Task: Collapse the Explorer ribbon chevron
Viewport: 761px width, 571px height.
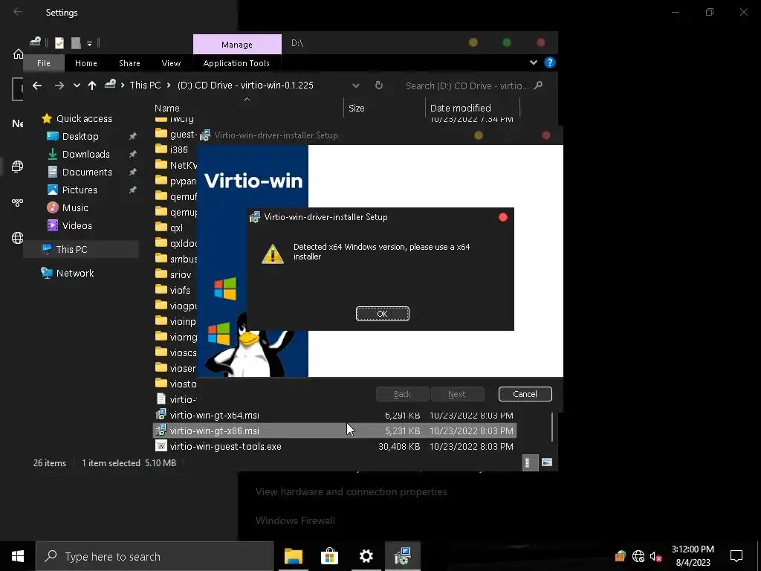Action: (534, 62)
